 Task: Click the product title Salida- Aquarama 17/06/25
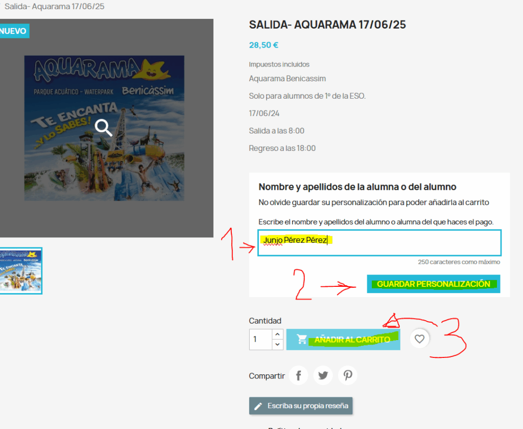coord(327,25)
